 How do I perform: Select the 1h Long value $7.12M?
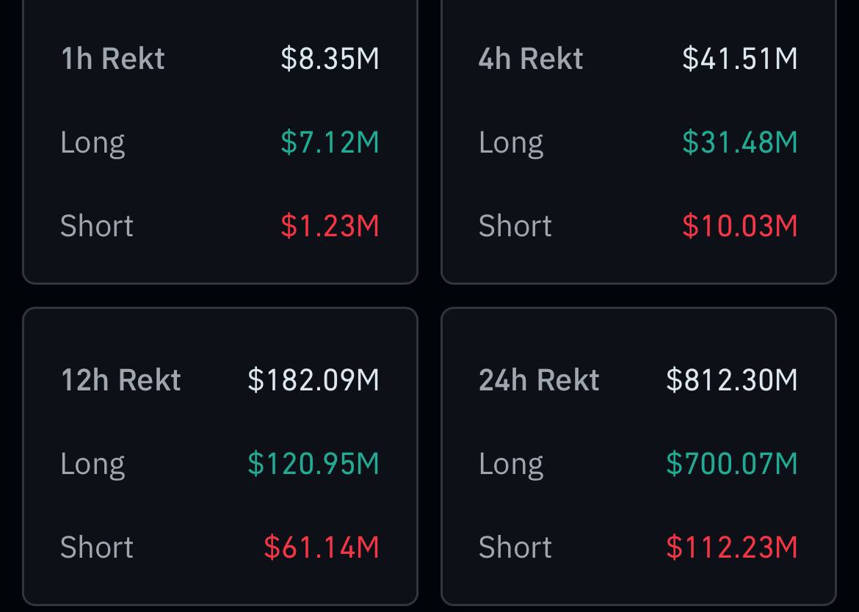tap(330, 142)
